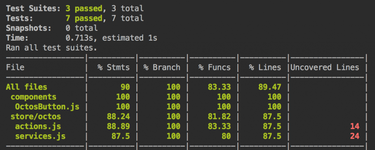Screen dimensions: 375x150
Task: Click the File column header
Action: tap(15, 67)
